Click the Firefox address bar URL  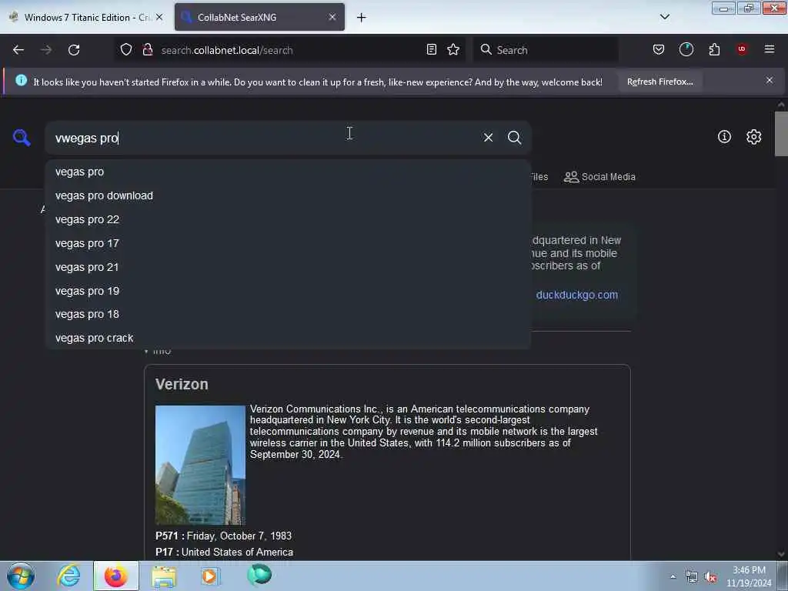pos(227,50)
